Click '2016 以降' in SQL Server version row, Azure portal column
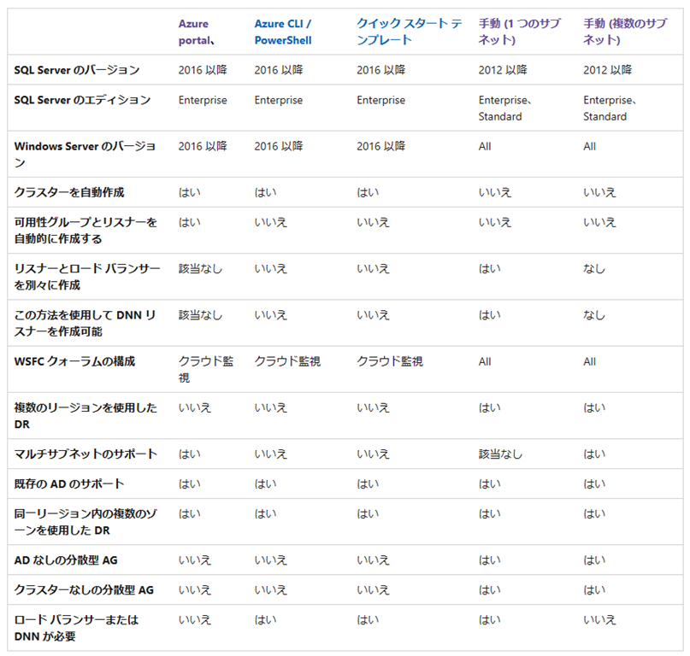This screenshot has width=690, height=656. pyautogui.click(x=203, y=70)
